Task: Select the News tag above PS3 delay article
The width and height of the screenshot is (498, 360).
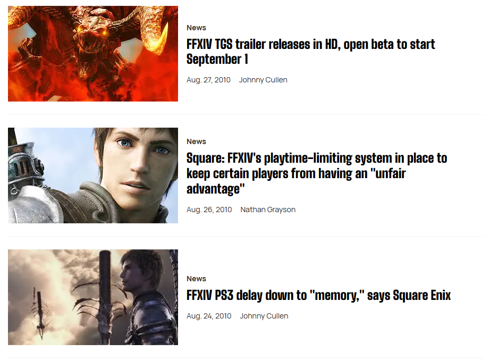Action: (196, 279)
